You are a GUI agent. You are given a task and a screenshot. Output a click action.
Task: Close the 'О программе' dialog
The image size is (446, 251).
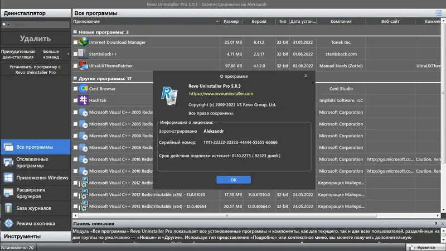point(306,76)
